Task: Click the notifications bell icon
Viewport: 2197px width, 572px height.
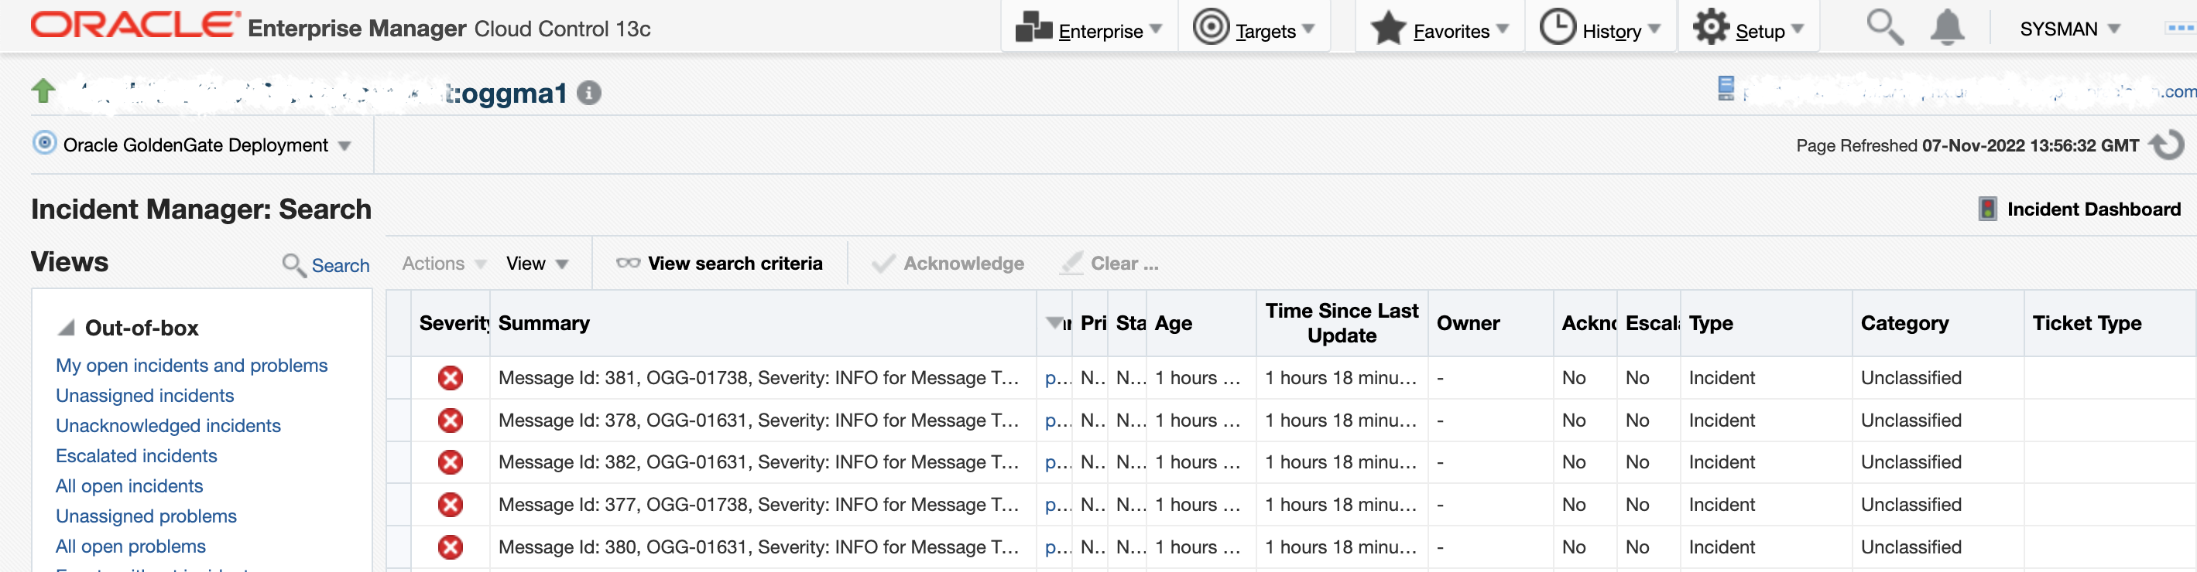Action: click(x=1947, y=27)
